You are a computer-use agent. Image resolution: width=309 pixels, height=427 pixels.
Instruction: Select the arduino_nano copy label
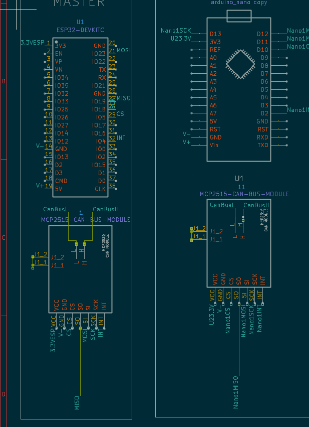239,3
